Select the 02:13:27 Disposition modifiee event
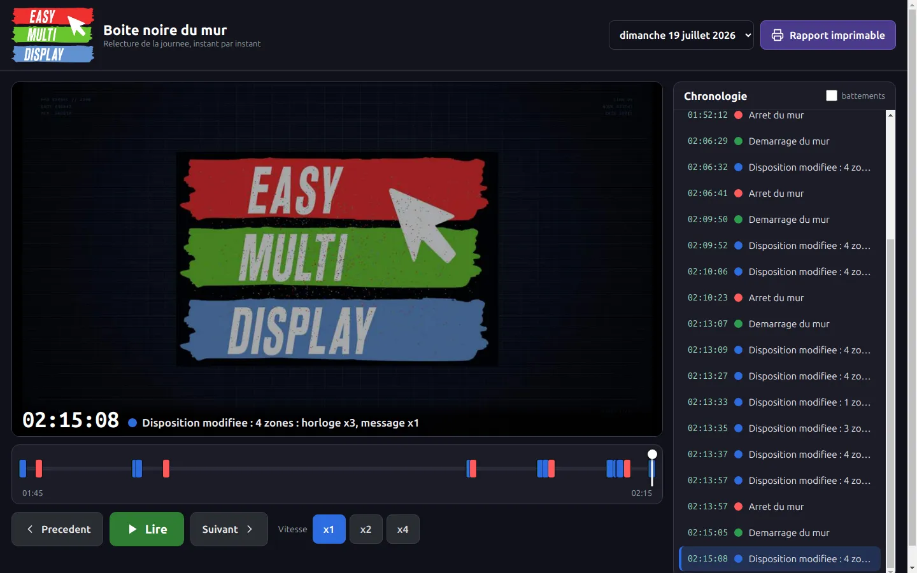The image size is (917, 573). (x=779, y=376)
